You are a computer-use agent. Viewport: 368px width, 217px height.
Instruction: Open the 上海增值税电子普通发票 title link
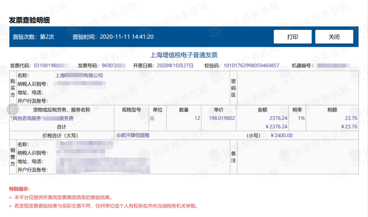[184, 54]
